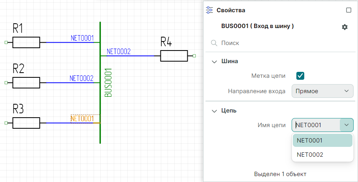The width and height of the screenshot is (358, 182).
Task: Click the Свойства panel sliders icon
Action: 210,10
